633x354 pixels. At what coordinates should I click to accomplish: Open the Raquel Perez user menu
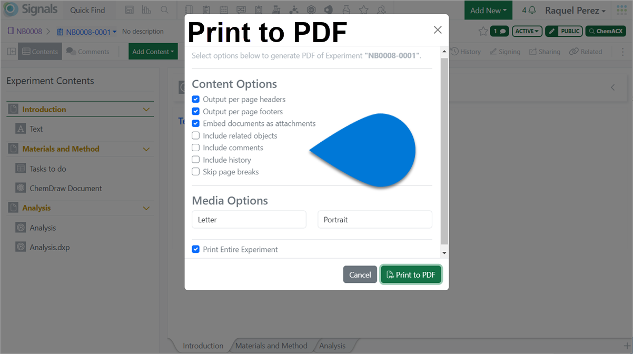575,11
